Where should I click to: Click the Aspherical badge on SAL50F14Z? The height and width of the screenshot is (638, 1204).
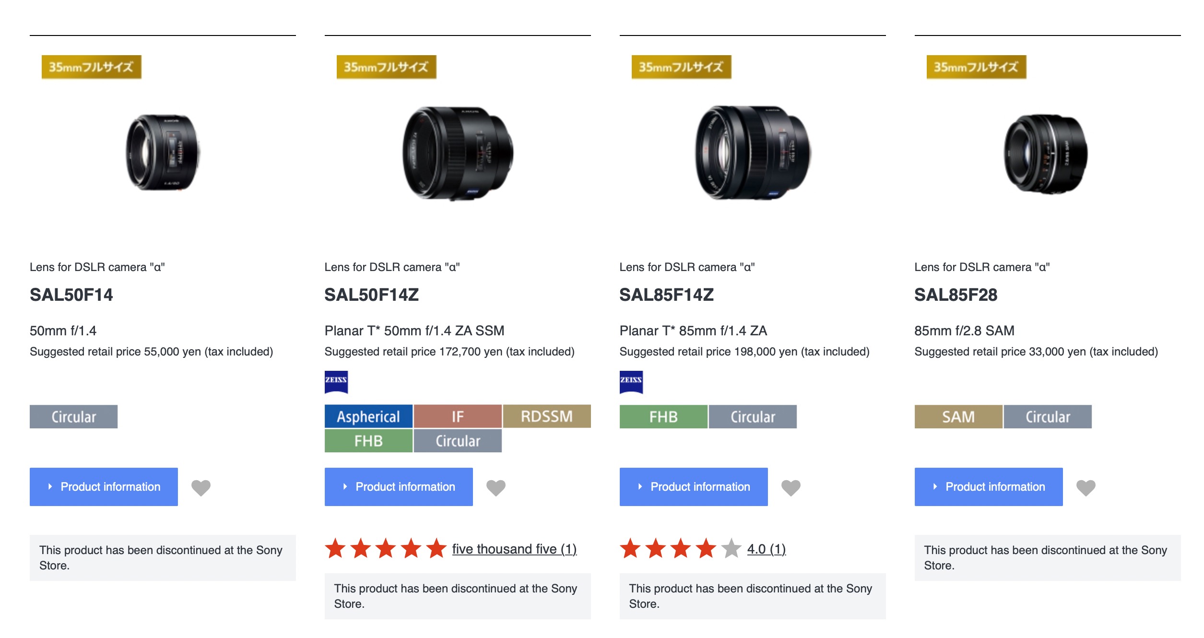coord(368,416)
